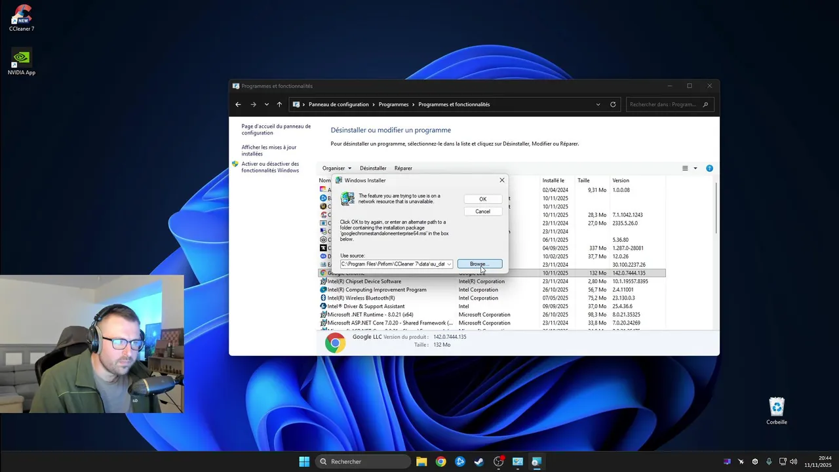Click the taskbar Rechercher search box

362,462
